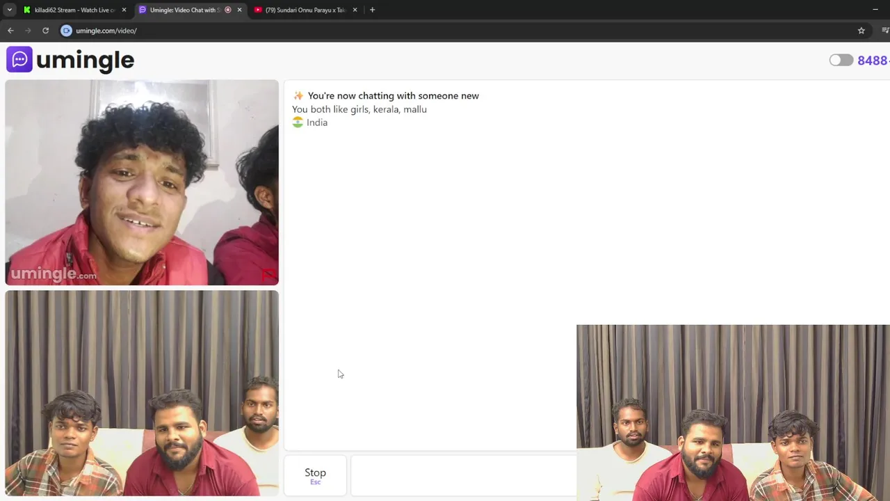The image size is (890, 501).
Task: Report stranger using the red flag icon
Action: (x=268, y=275)
